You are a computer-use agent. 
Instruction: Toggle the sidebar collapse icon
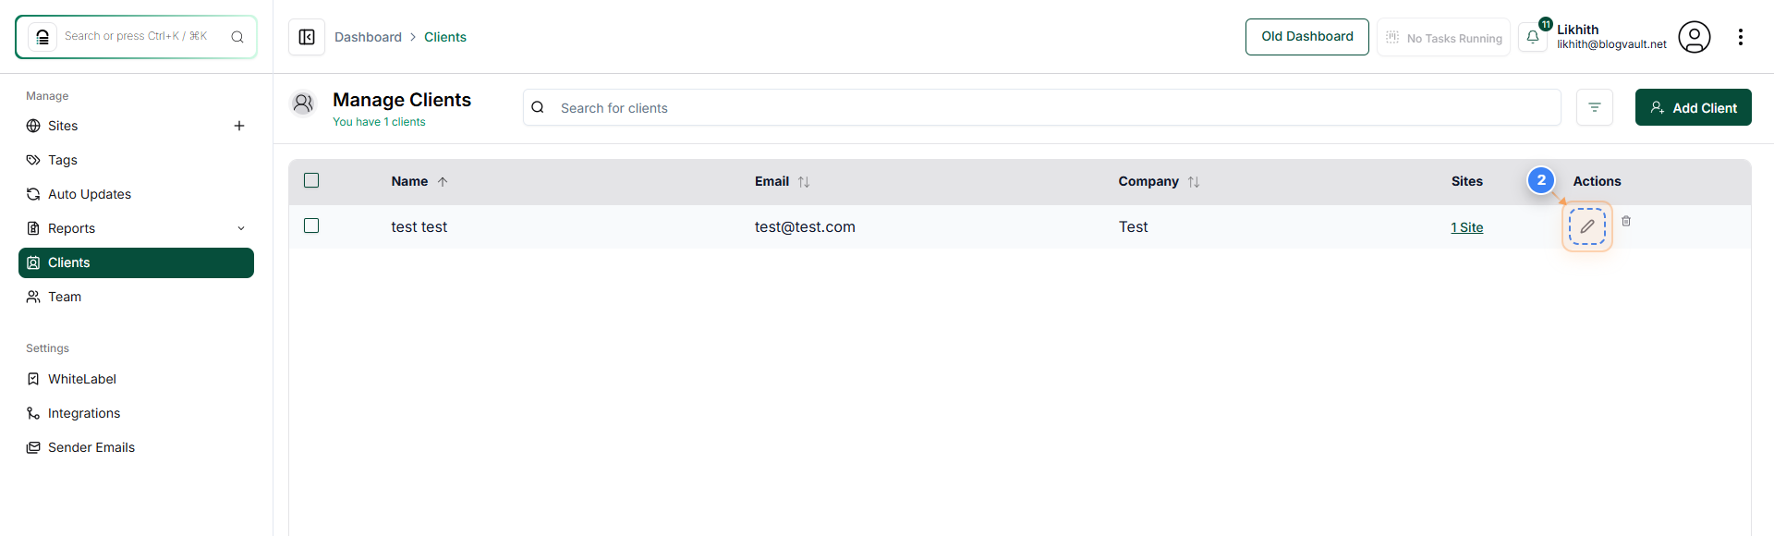[307, 37]
